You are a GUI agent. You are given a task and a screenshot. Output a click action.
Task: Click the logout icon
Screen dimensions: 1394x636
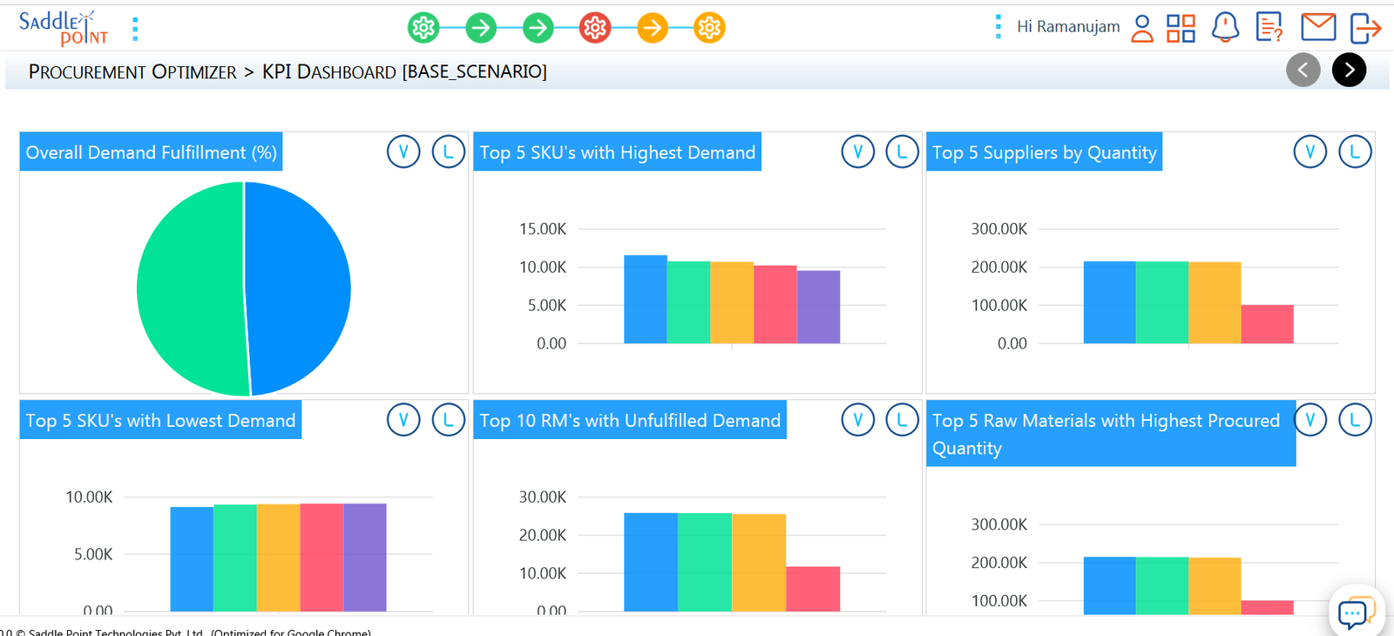click(x=1364, y=28)
